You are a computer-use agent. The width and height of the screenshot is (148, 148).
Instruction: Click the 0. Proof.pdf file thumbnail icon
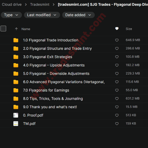(16, 115)
